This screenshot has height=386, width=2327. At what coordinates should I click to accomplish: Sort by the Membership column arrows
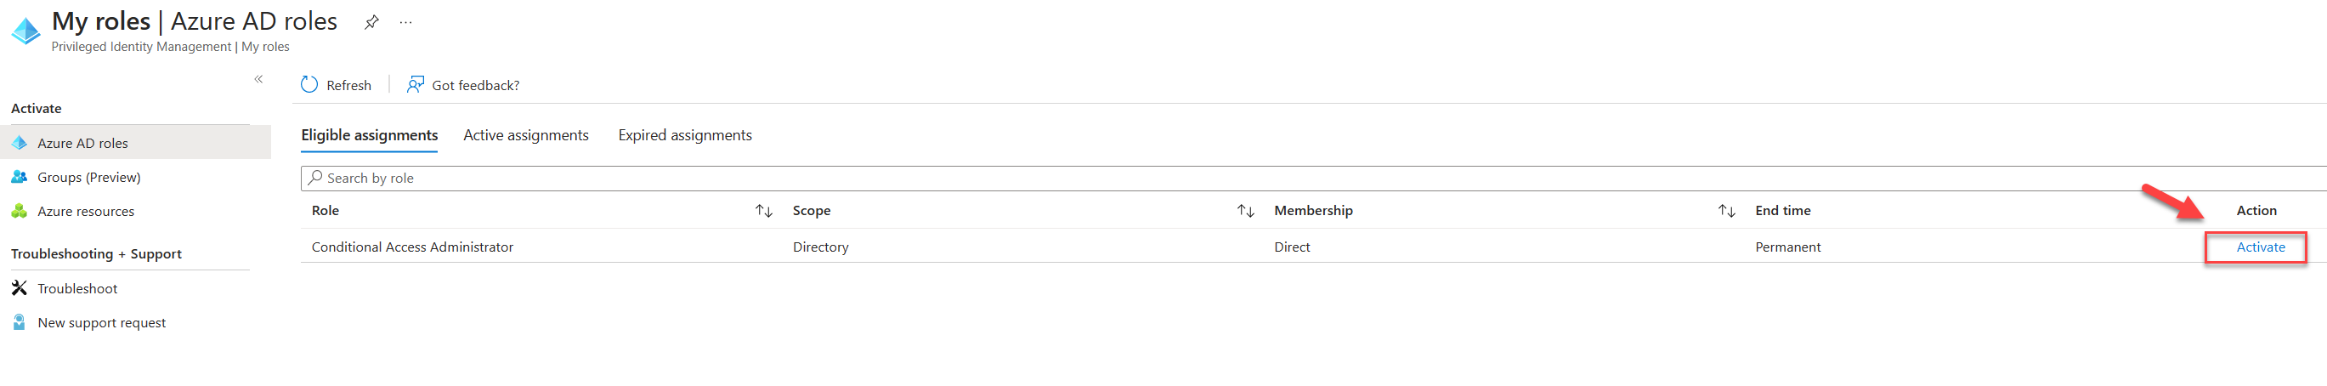[x=1726, y=211]
